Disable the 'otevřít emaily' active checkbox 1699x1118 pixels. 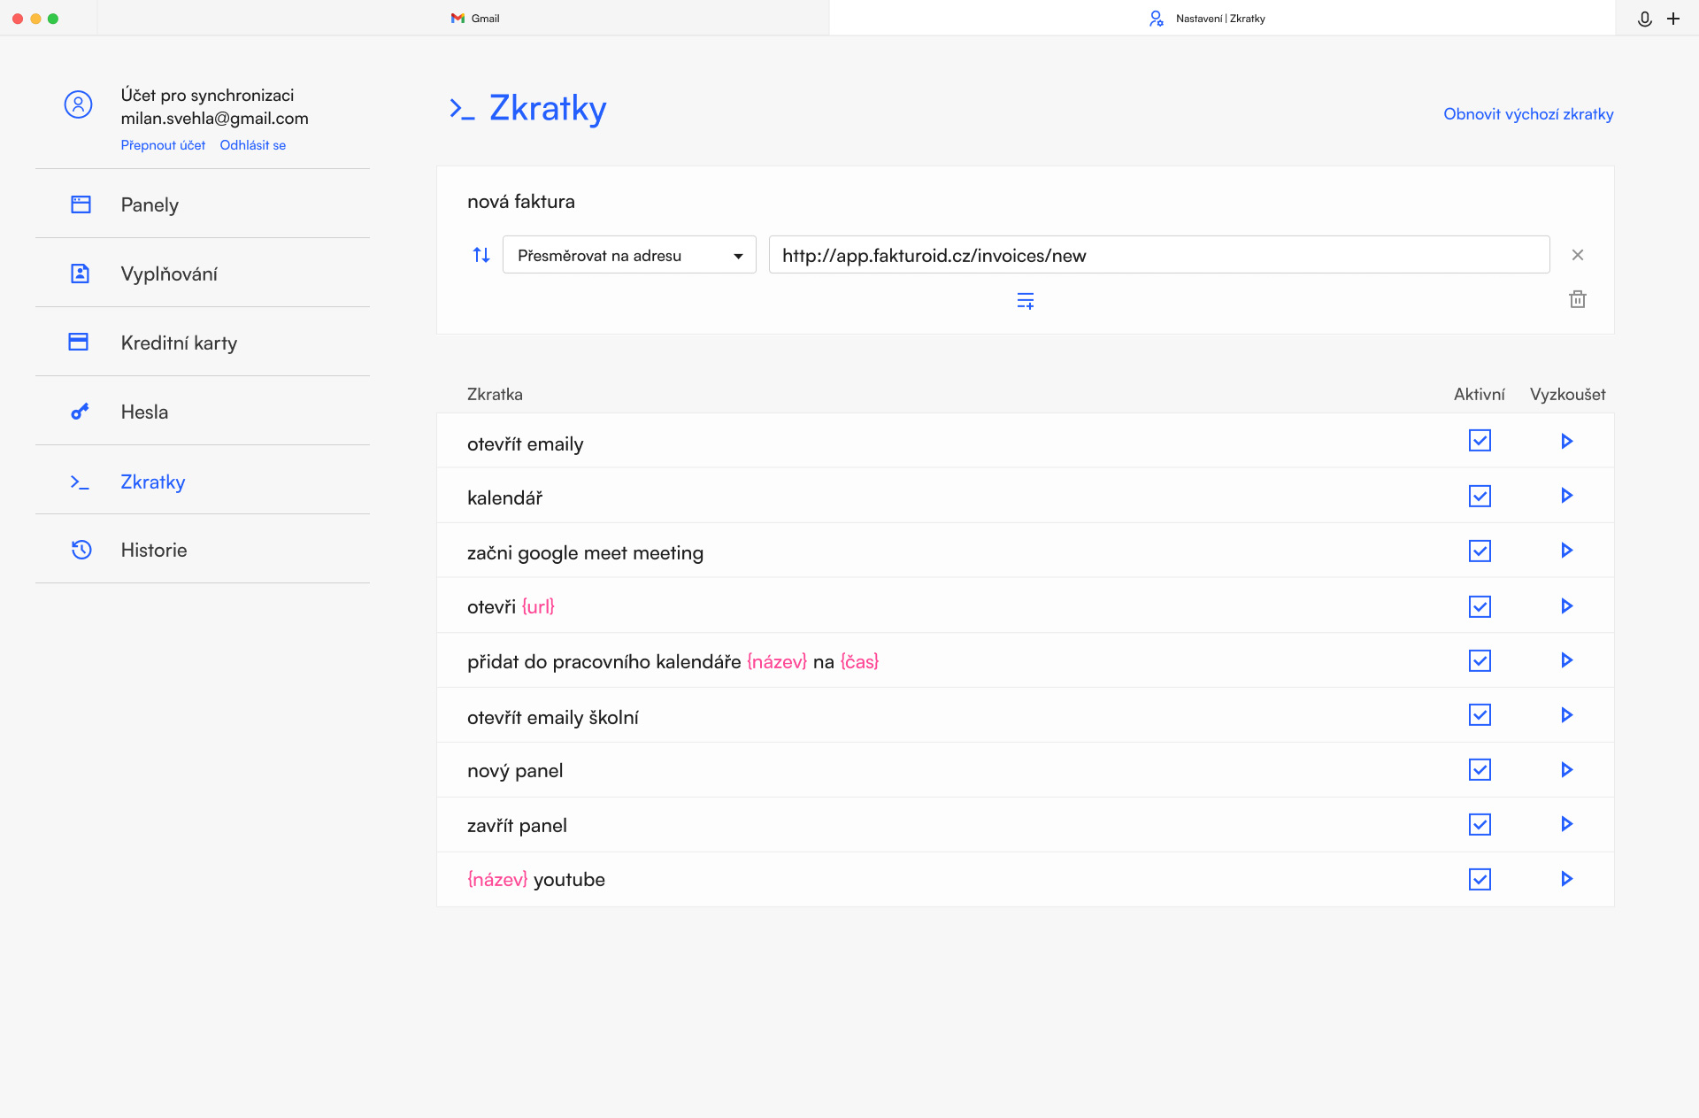pyautogui.click(x=1480, y=441)
